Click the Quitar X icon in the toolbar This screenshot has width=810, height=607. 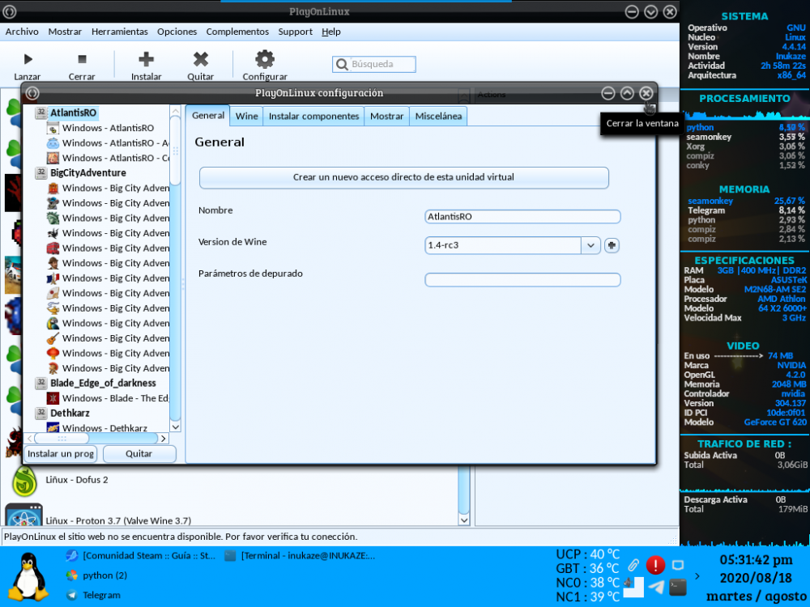pyautogui.click(x=201, y=59)
